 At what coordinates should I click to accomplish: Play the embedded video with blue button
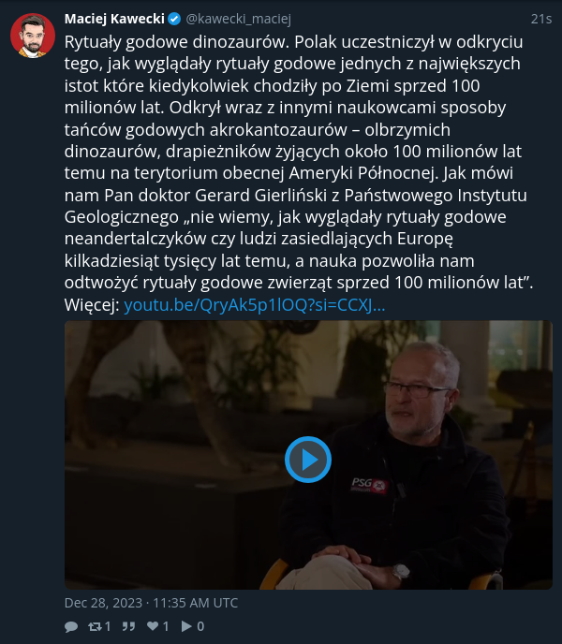[308, 460]
